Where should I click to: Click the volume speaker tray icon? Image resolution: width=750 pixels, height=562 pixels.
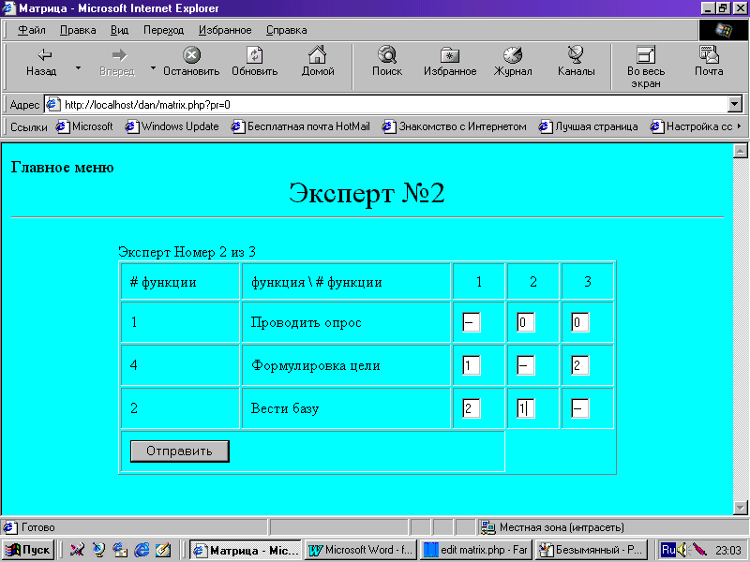[x=683, y=550]
